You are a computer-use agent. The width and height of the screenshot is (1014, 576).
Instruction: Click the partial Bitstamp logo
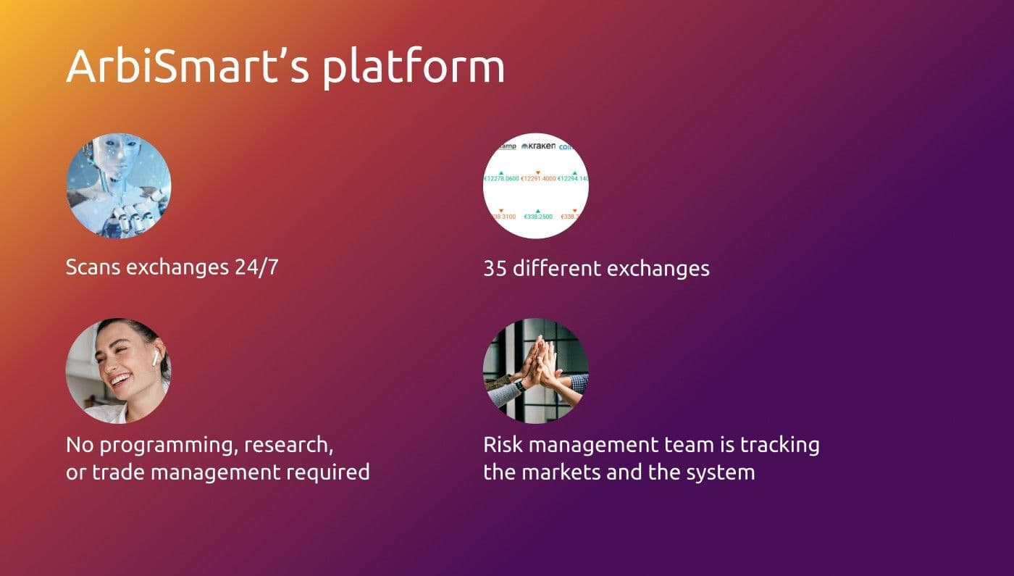point(506,147)
